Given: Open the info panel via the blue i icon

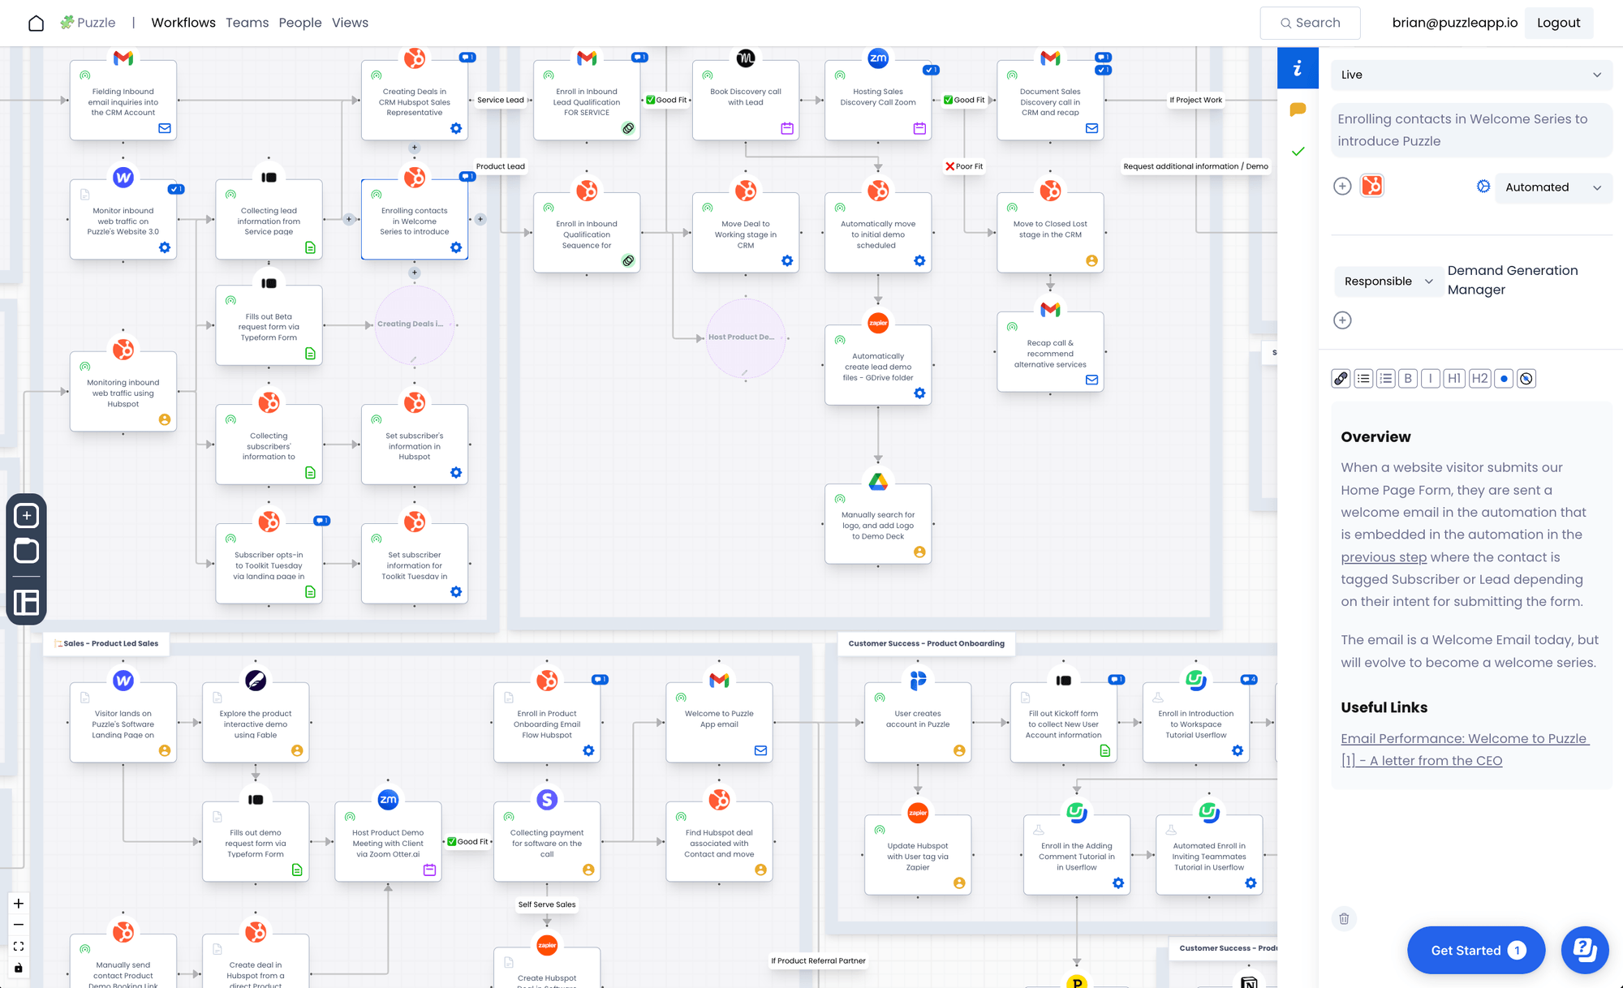Looking at the screenshot, I should click(x=1298, y=68).
